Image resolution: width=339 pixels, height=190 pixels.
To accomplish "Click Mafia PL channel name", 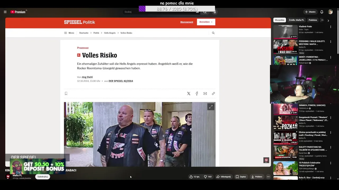I will tap(17, 175).
